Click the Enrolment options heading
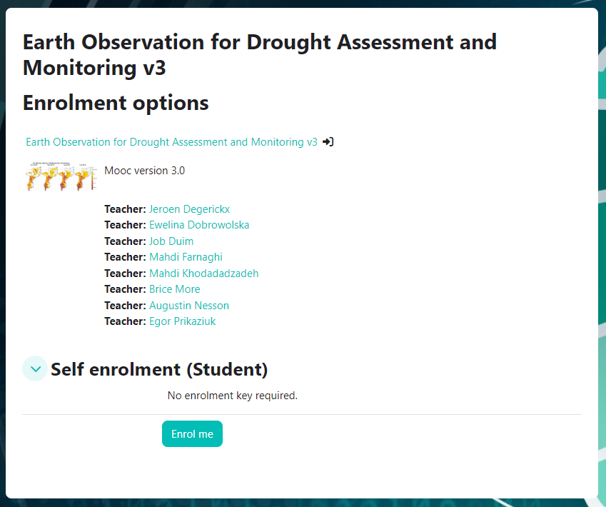The image size is (606, 507). [x=116, y=103]
